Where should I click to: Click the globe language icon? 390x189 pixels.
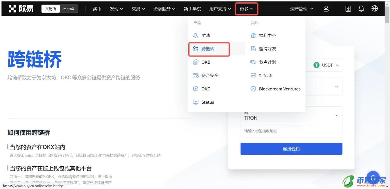pos(374,9)
